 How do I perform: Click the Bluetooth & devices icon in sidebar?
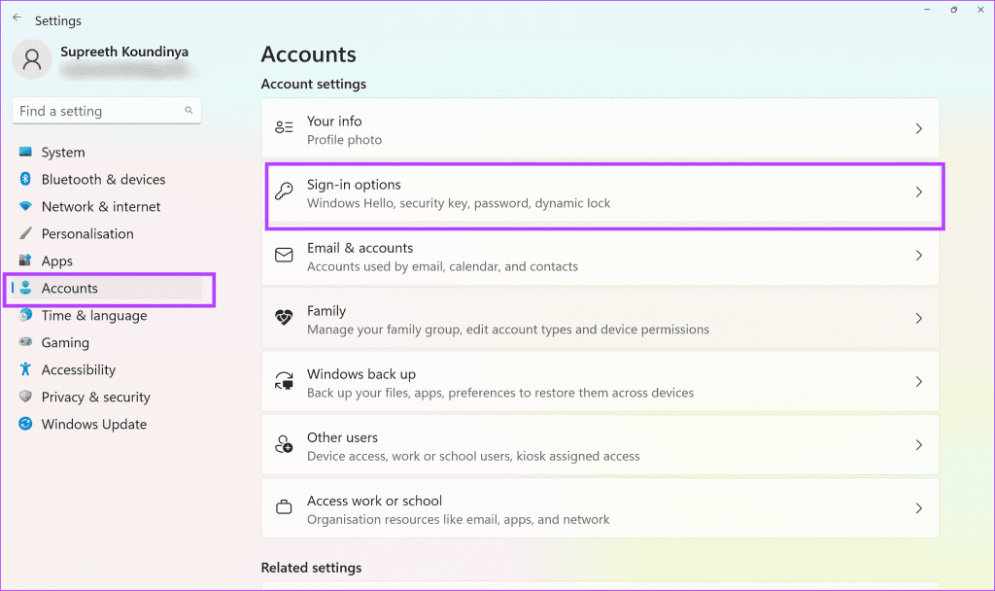click(x=25, y=180)
